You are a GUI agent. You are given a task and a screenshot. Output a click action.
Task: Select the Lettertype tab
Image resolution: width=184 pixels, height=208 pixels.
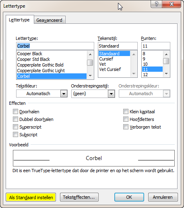(x=20, y=20)
